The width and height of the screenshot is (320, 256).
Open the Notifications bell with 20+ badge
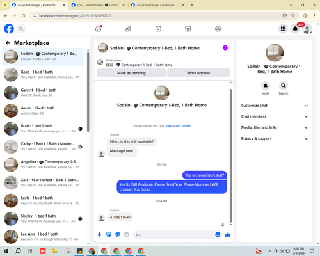tap(295, 29)
